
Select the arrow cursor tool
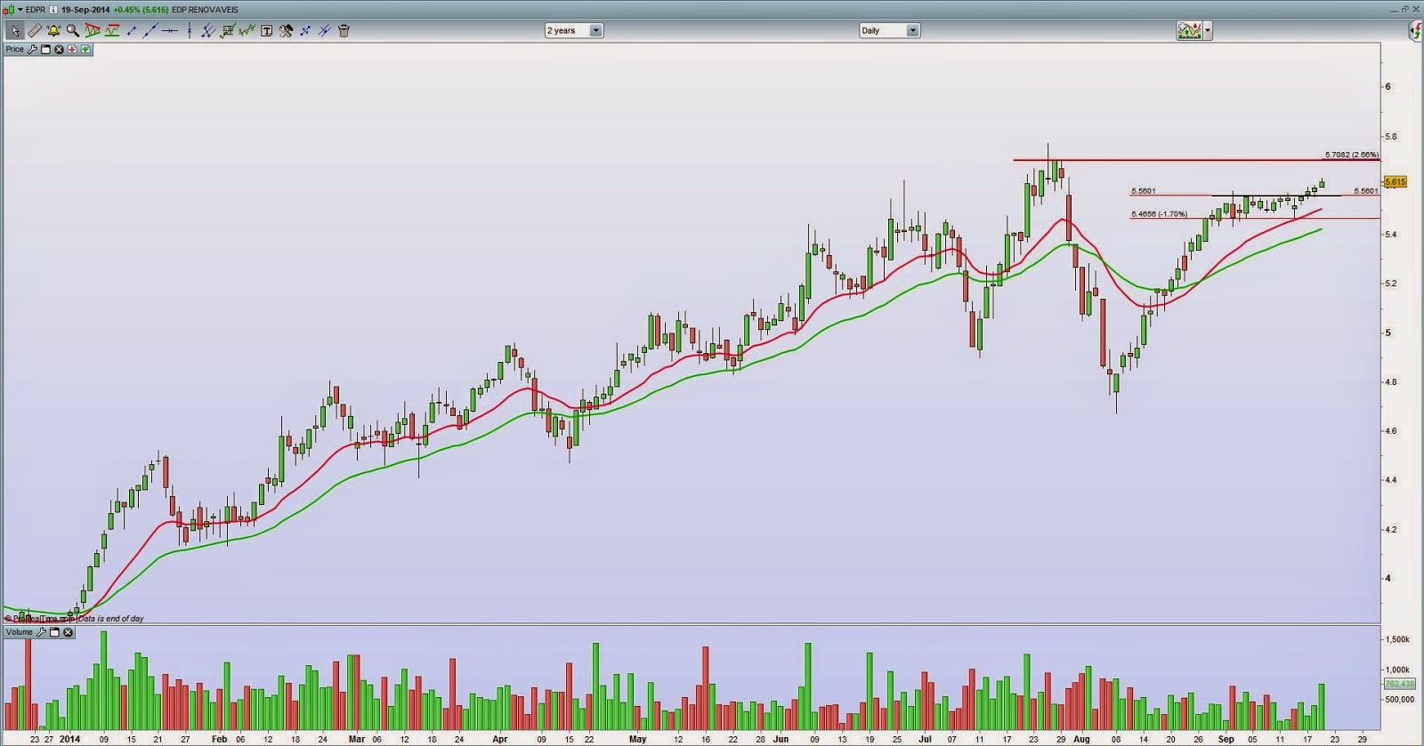[15, 30]
